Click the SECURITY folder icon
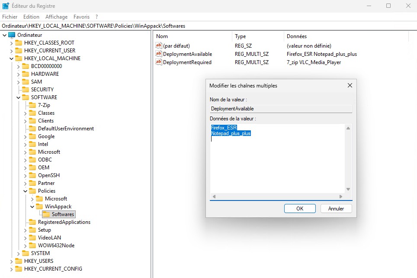 point(26,89)
